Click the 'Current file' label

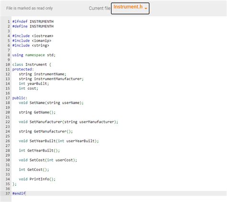100,8
